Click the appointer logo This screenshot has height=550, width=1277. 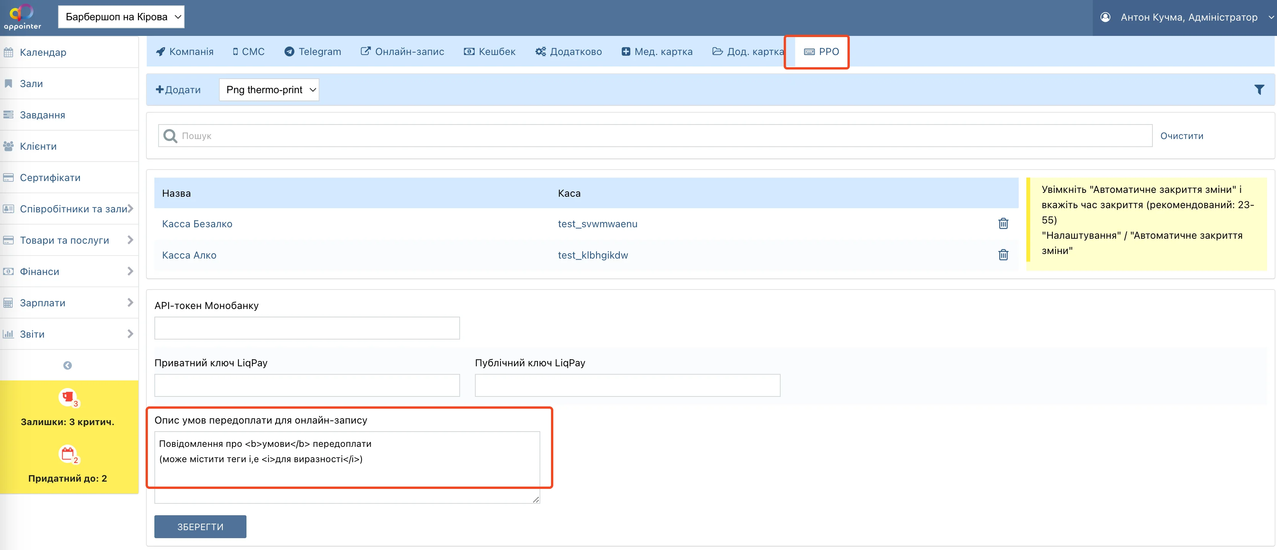coord(22,17)
